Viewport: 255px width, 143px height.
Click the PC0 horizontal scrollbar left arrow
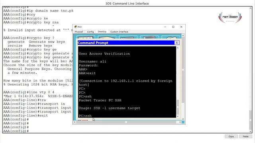coord(75,122)
